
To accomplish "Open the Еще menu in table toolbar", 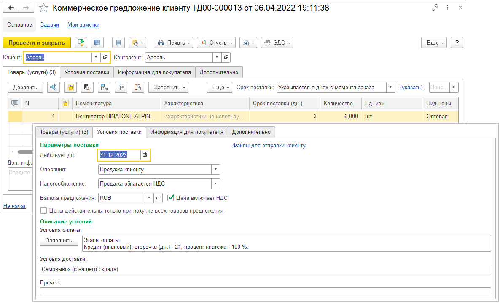I will click(x=219, y=87).
